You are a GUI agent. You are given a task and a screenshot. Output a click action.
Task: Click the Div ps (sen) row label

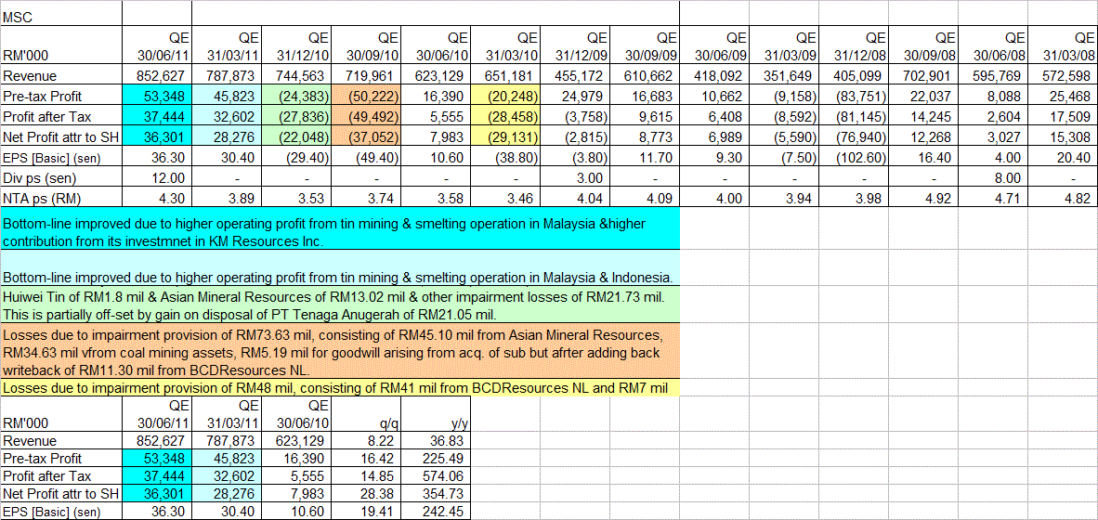coord(61,178)
